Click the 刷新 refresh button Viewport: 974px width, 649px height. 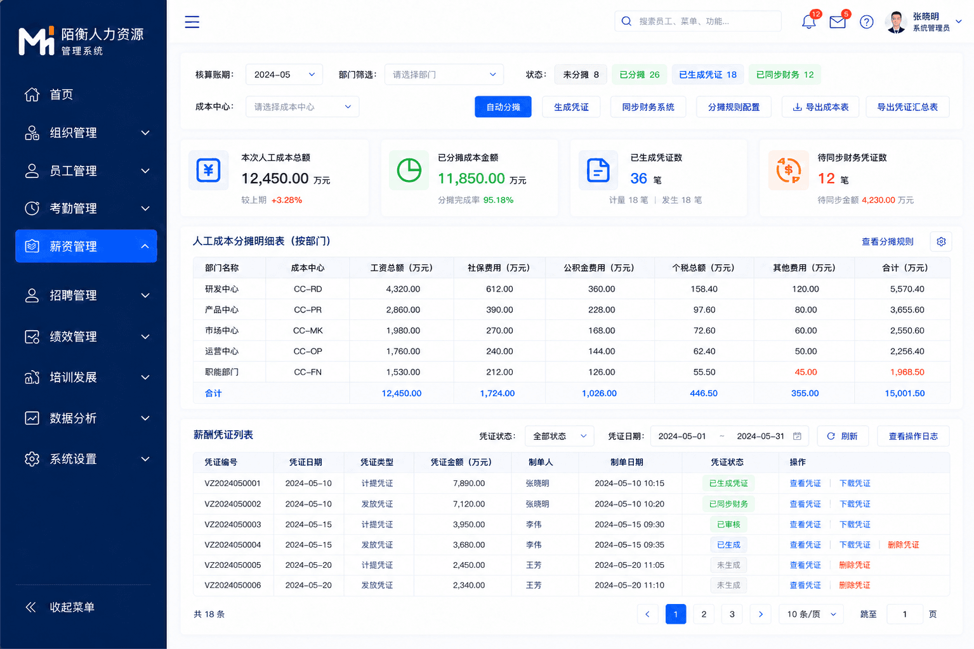[843, 436]
